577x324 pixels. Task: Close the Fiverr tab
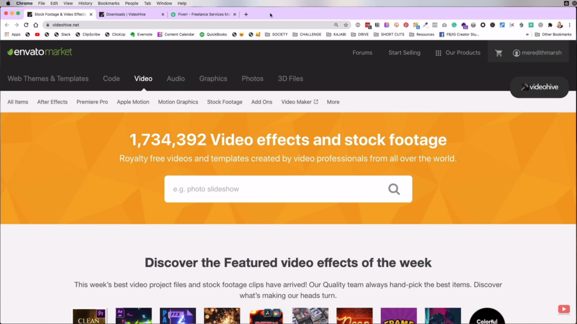tap(234, 14)
